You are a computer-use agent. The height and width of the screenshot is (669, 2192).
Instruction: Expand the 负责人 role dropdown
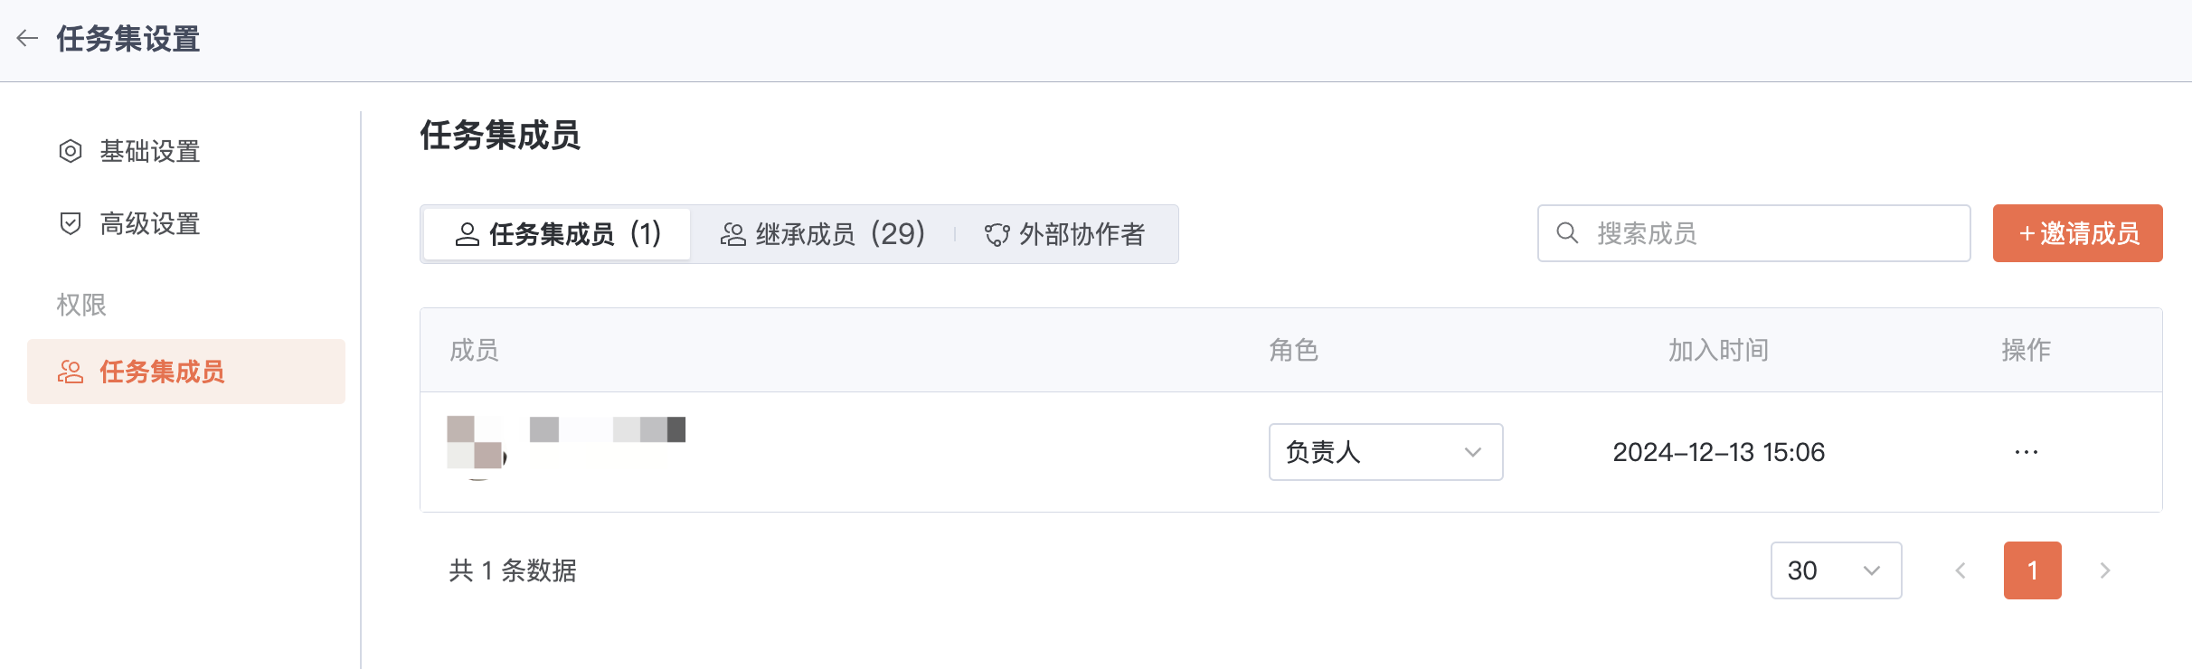coord(1385,452)
